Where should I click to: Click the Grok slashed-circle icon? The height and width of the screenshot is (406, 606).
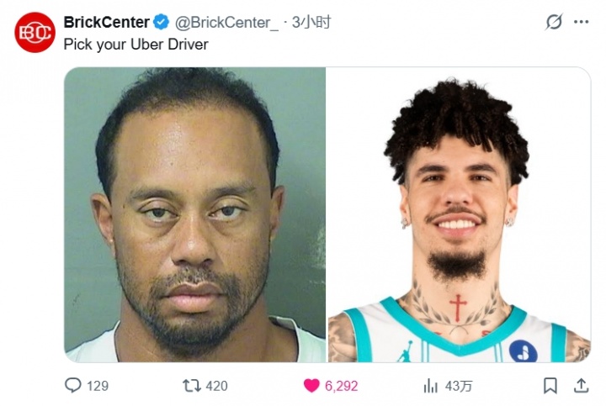point(554,22)
